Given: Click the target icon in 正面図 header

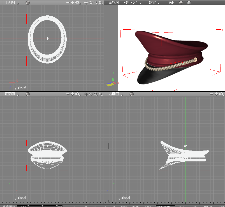Looking at the screenshot, I should [x=27, y=94].
